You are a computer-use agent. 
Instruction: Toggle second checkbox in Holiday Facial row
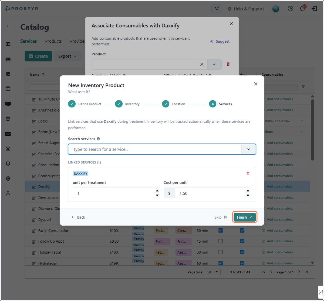pos(242,252)
